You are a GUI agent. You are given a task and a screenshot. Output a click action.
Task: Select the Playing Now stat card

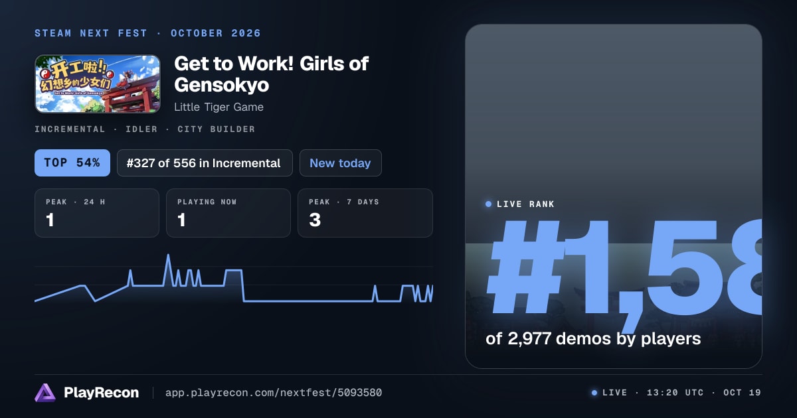tap(228, 213)
